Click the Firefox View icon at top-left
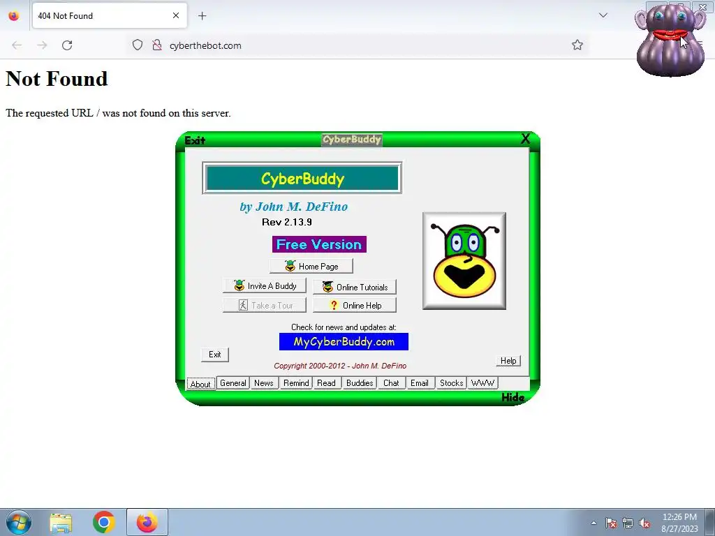Image resolution: width=715 pixels, height=536 pixels. [x=14, y=16]
